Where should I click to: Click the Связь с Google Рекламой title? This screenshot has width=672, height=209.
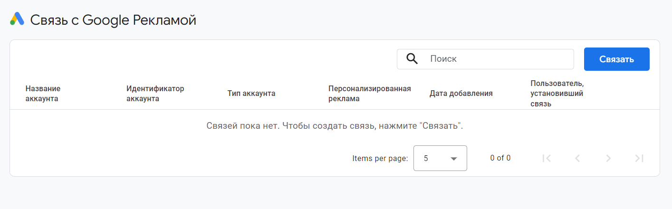point(113,20)
